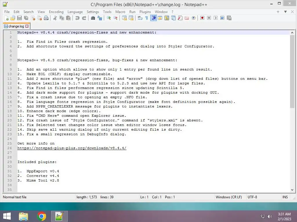Open the Function List panel icon

[180, 18]
